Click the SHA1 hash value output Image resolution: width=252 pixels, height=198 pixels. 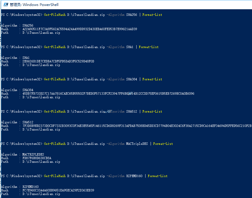[x=58, y=61]
